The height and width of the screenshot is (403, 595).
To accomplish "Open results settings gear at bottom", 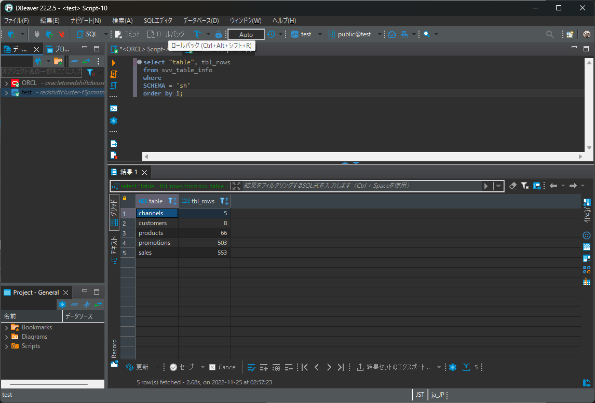I will coord(453,367).
